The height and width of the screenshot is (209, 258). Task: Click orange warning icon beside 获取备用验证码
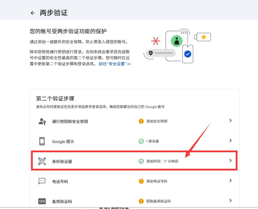pyautogui.click(x=141, y=201)
